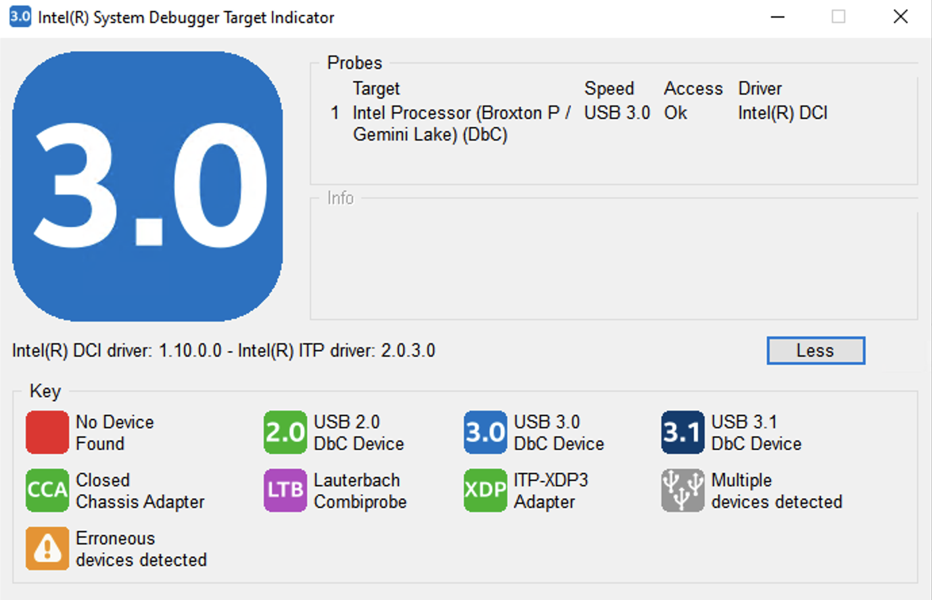Click the Intel(R) DCI driver value in Probes

[x=783, y=113]
